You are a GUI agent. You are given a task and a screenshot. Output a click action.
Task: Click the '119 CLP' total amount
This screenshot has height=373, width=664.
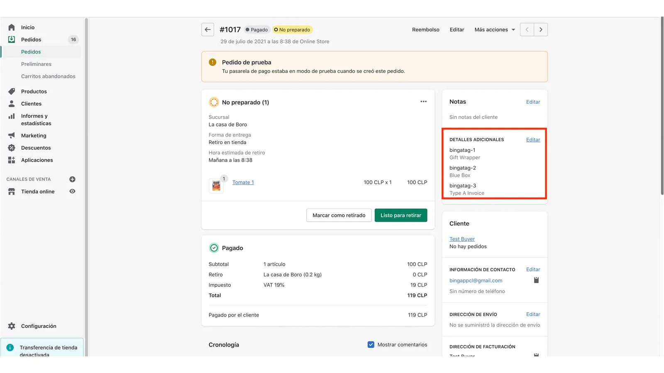[417, 295]
